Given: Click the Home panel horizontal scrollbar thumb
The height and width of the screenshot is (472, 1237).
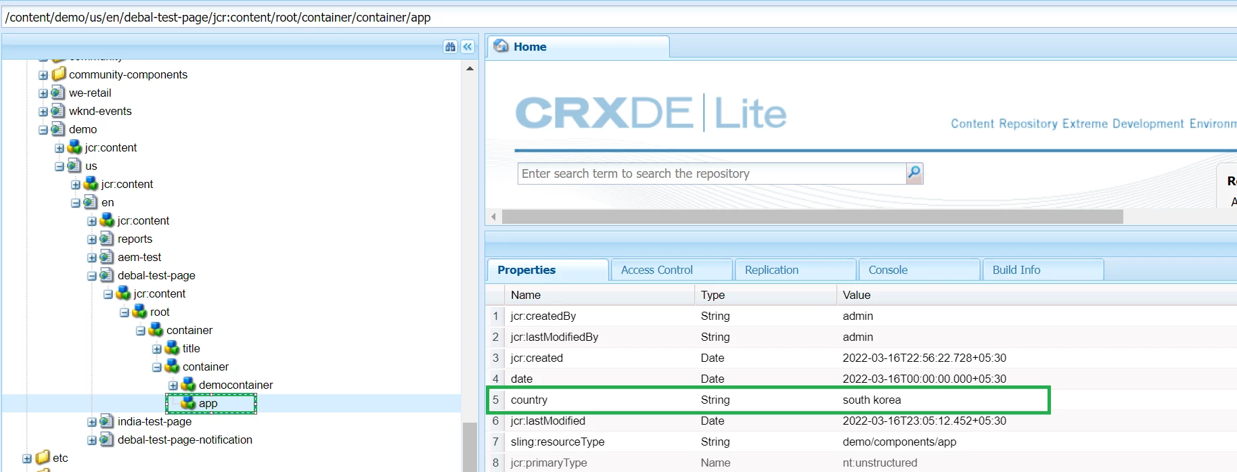Looking at the screenshot, I should (x=812, y=216).
